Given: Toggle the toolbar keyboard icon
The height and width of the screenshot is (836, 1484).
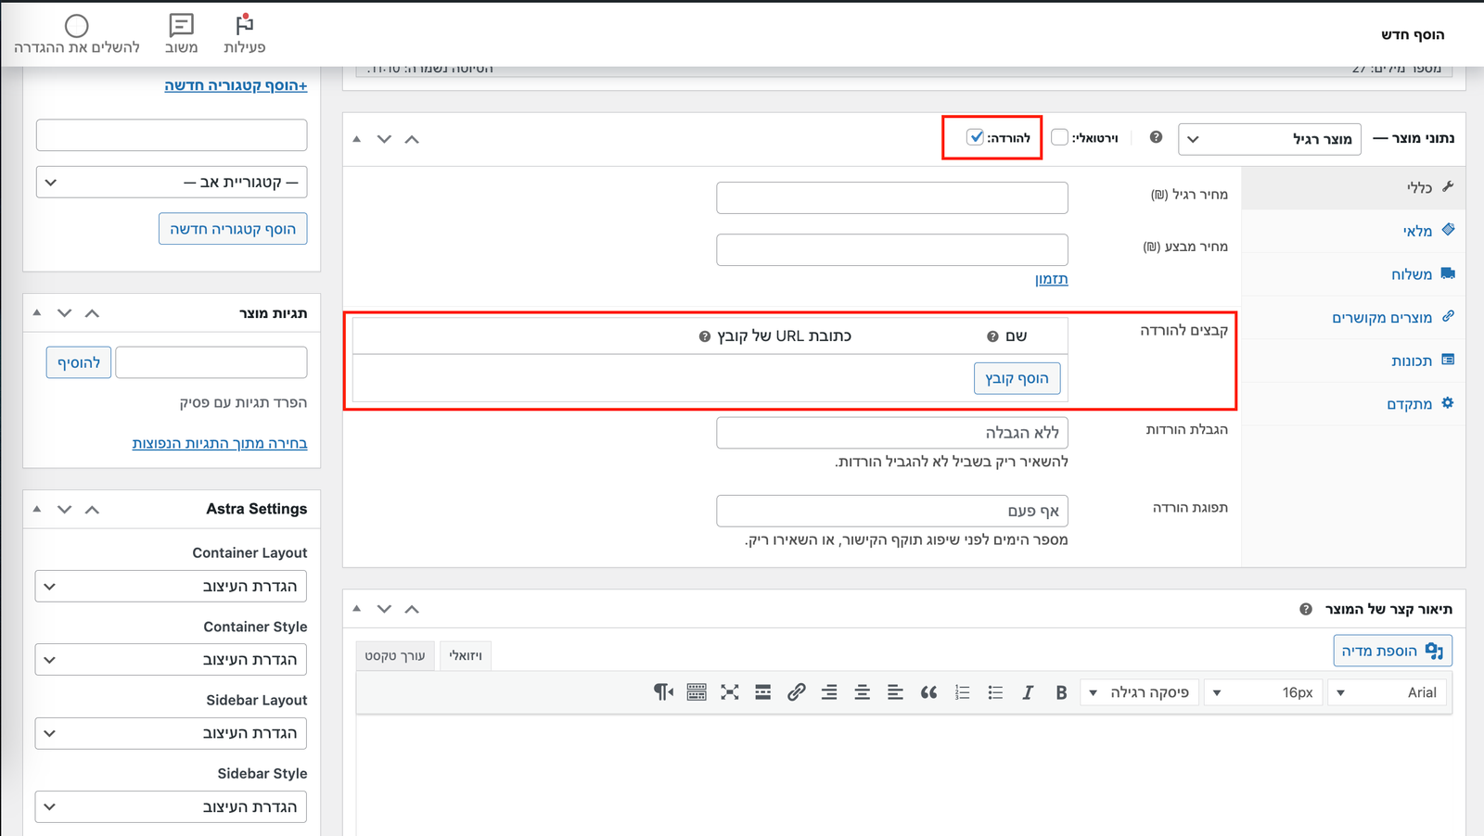Looking at the screenshot, I should click(x=697, y=692).
